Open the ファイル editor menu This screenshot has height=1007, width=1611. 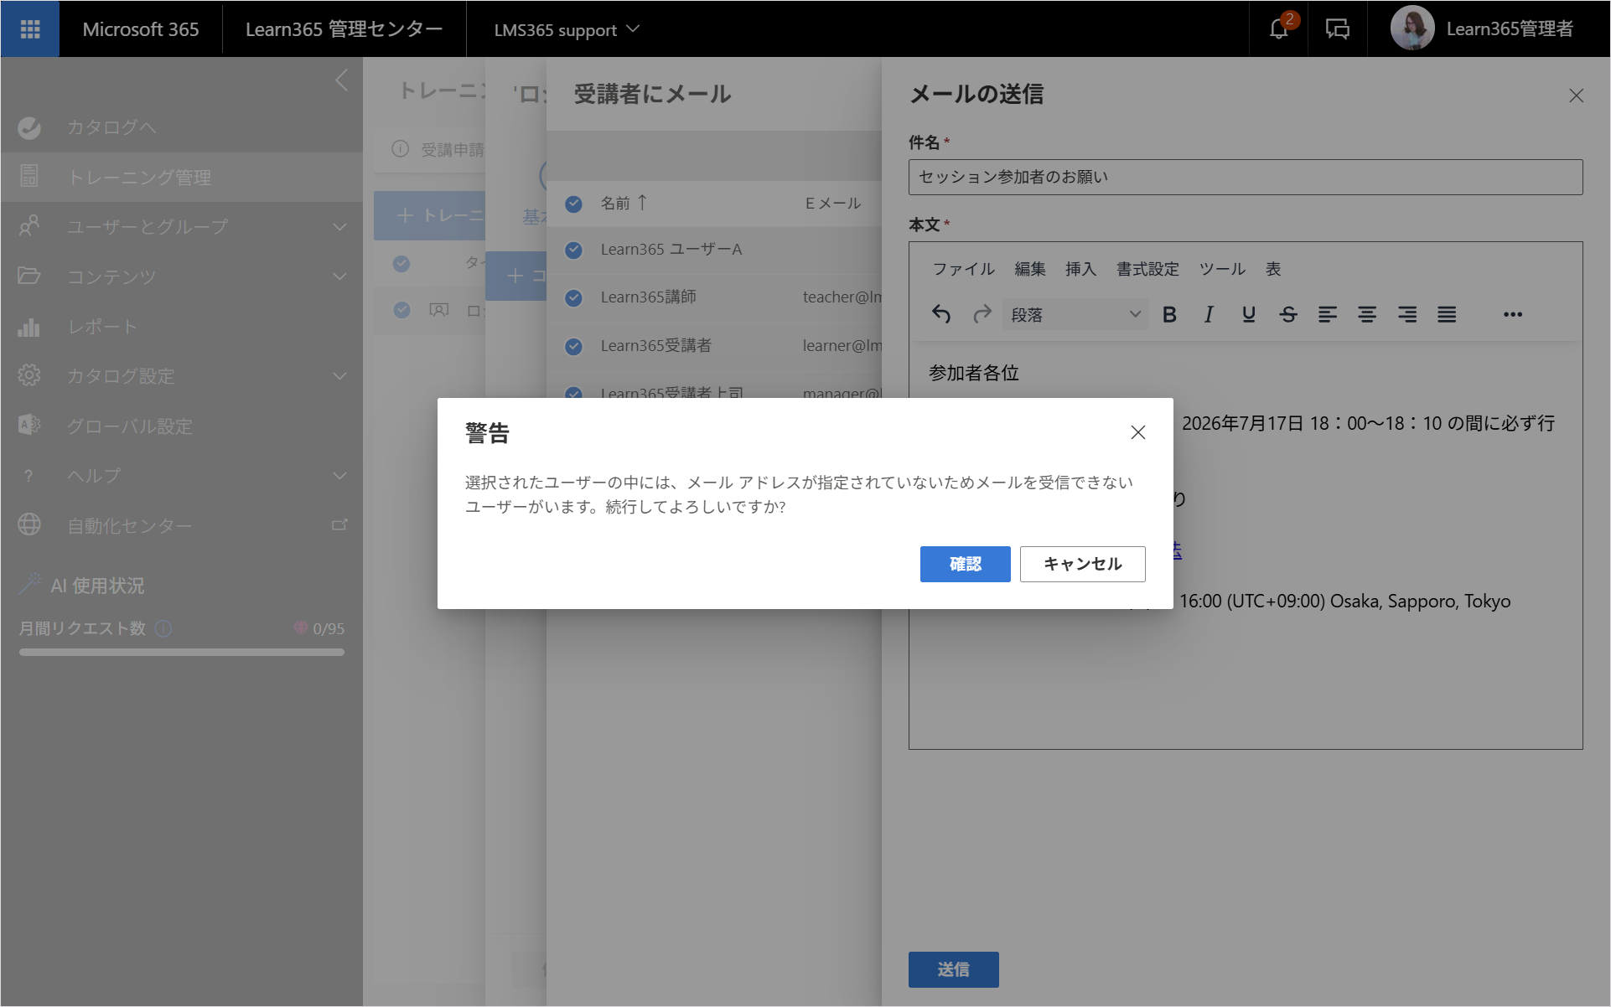(x=963, y=269)
